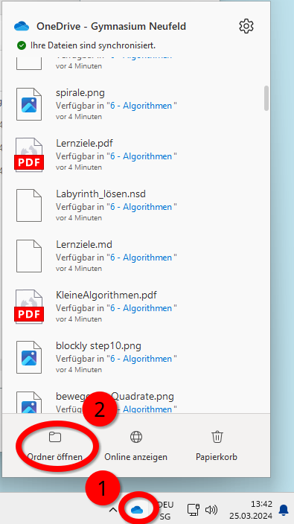Click the Ordner öffnen label

point(55,457)
